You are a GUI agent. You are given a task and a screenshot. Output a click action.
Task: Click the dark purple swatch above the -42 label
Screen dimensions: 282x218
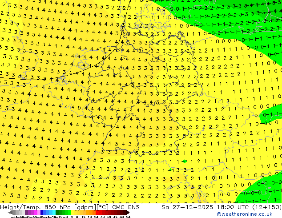pyautogui.click(x=26, y=212)
